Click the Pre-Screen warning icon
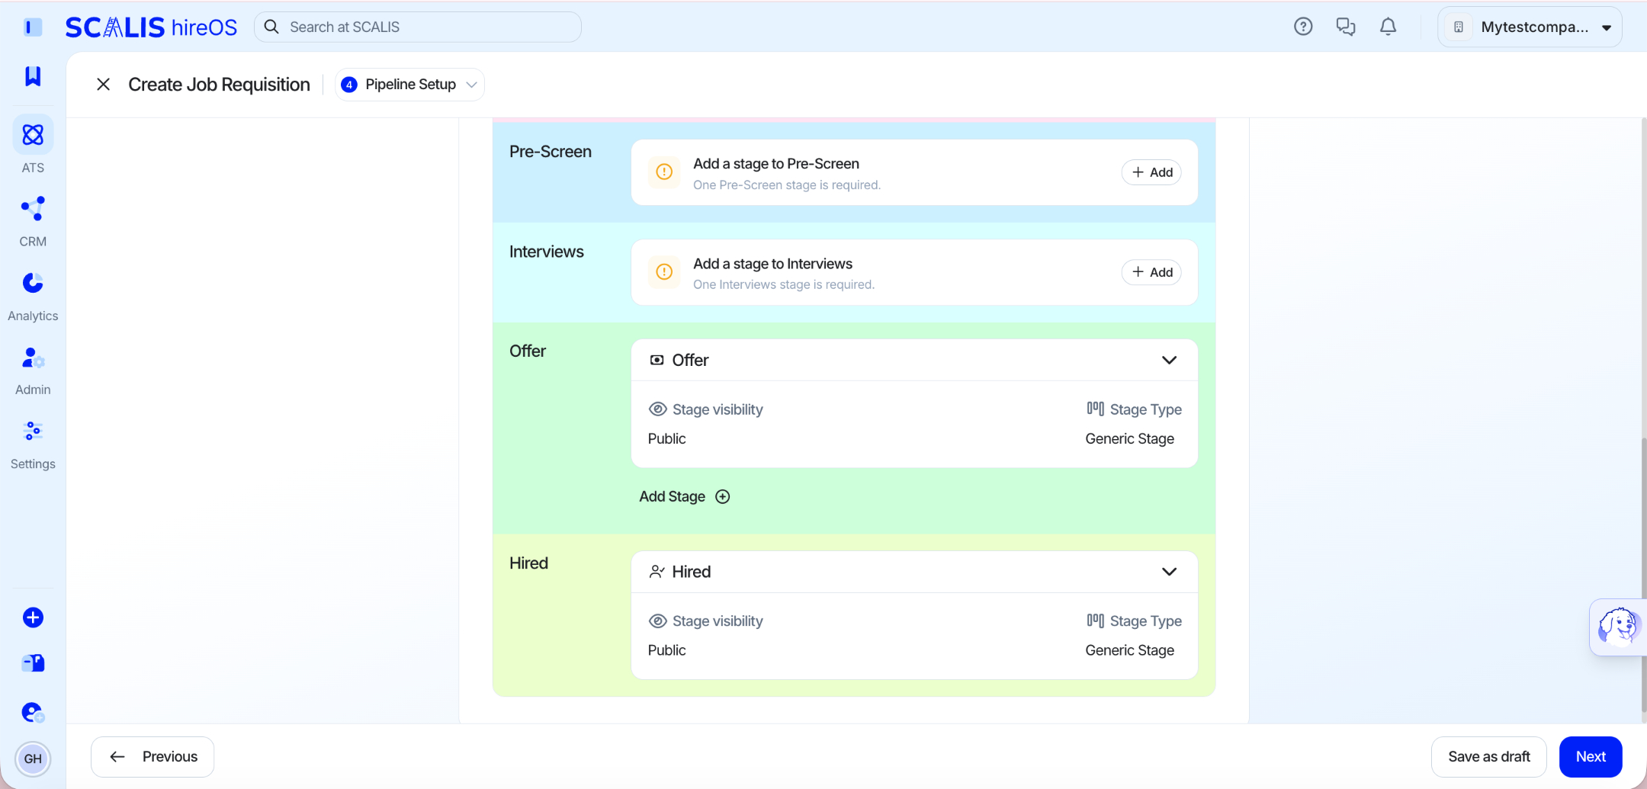Image resolution: width=1647 pixels, height=789 pixels. tap(664, 172)
